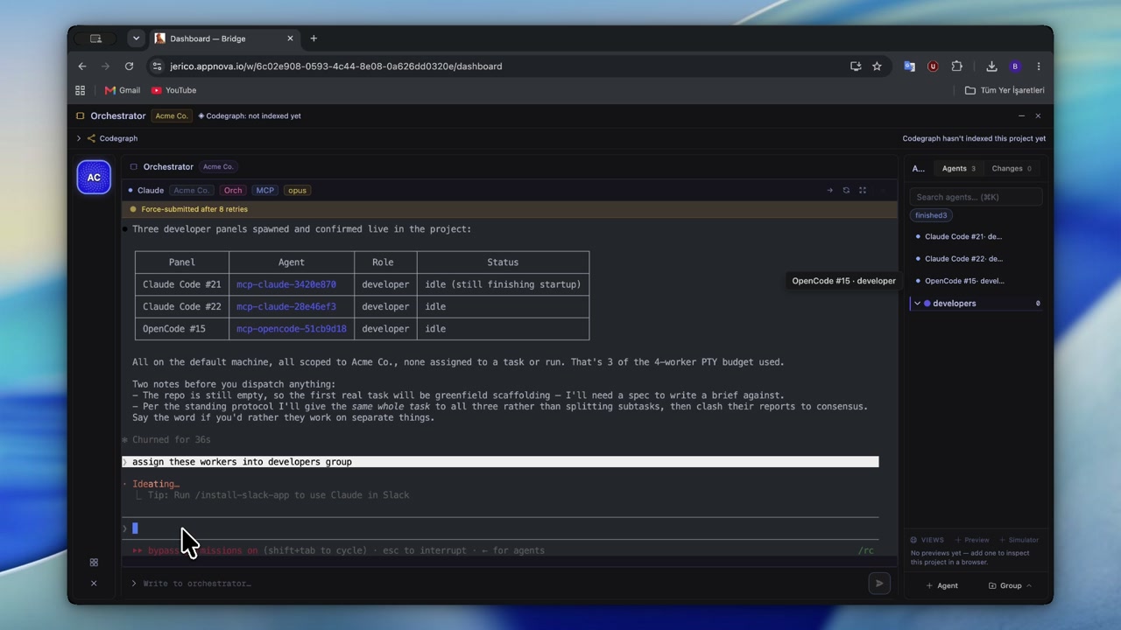Click the opus model tag
Screen dimensions: 1121x630
(297, 190)
